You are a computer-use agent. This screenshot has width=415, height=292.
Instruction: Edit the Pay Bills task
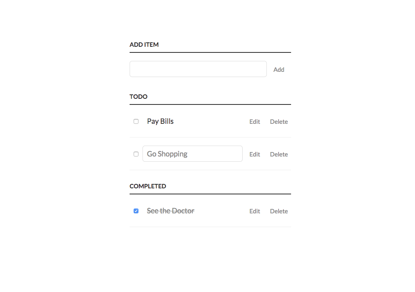click(x=255, y=122)
